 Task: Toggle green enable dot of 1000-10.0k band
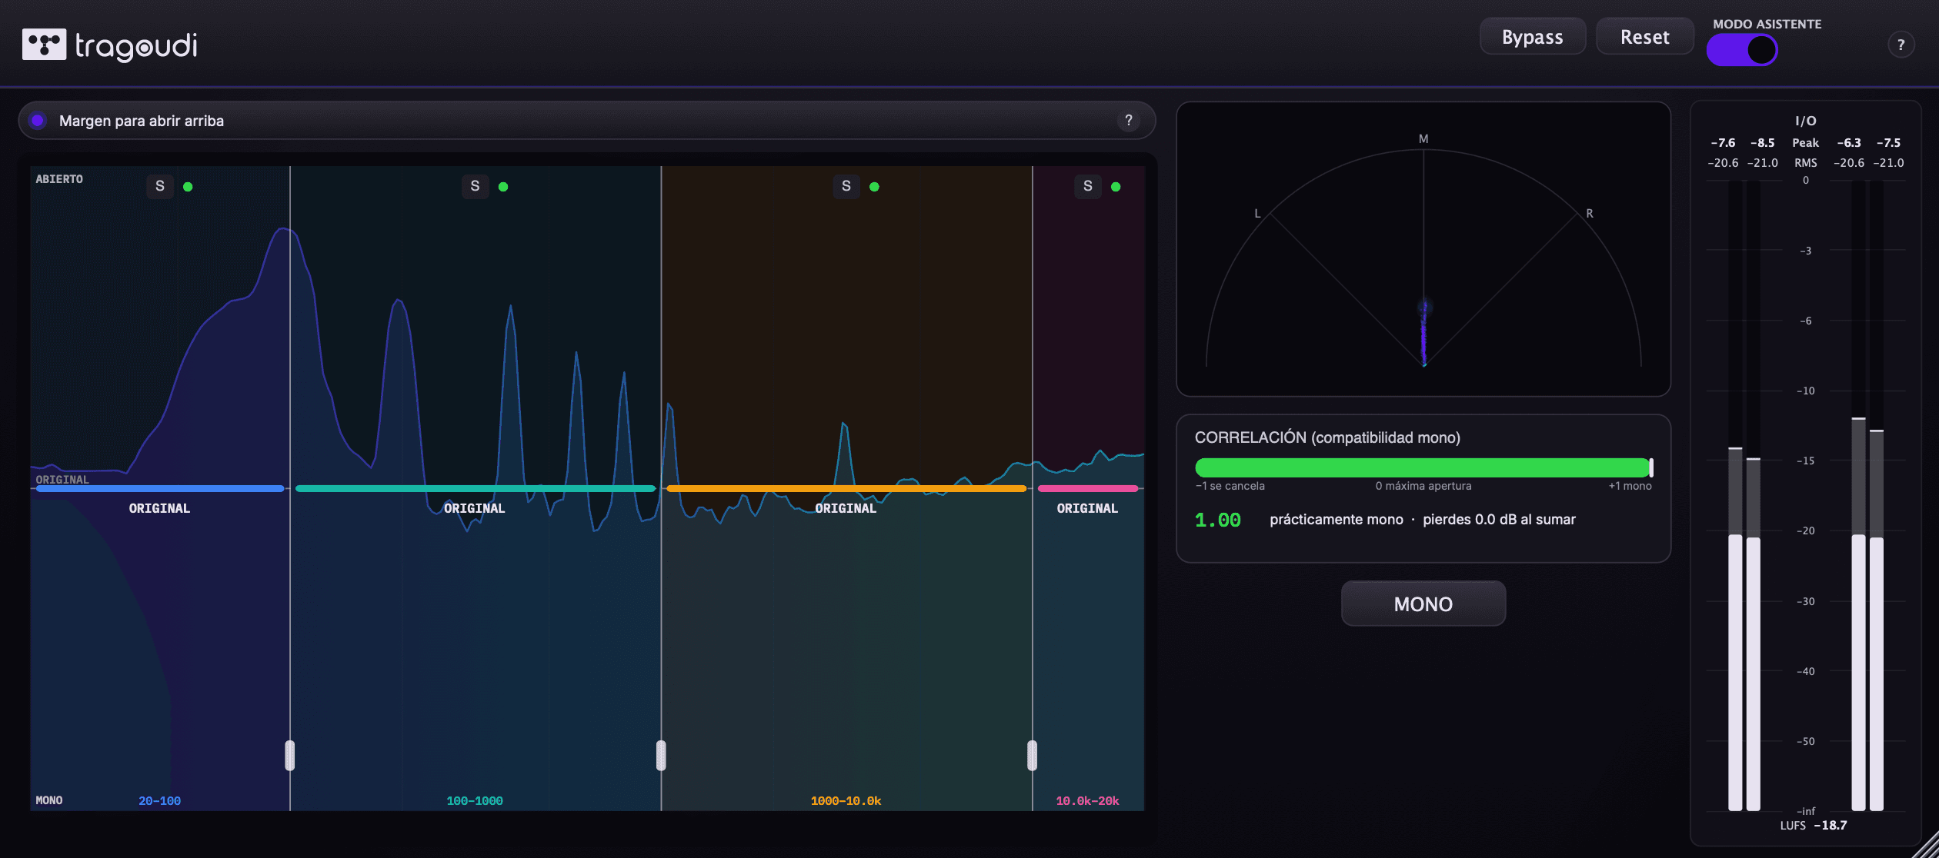(874, 187)
